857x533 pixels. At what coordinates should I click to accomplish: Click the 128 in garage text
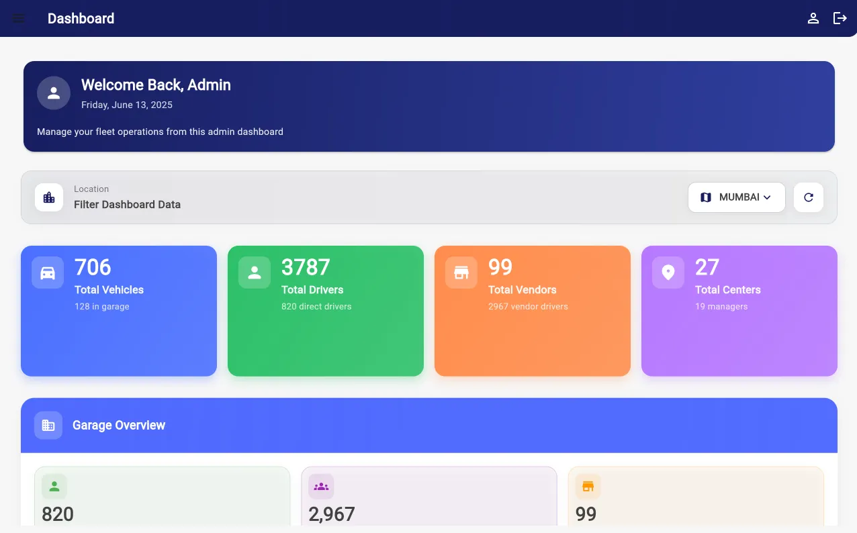[x=102, y=306]
